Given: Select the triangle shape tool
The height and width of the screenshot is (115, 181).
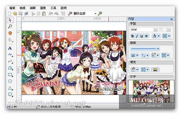Looking at the screenshot, I should (10, 88).
